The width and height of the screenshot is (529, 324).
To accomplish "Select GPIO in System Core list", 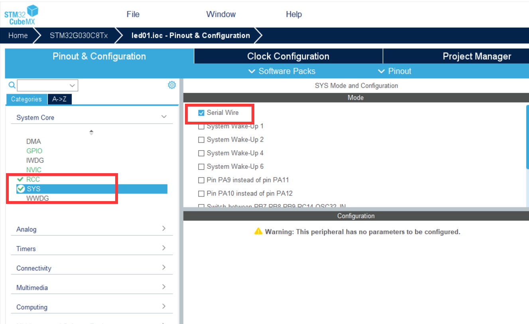I will click(34, 151).
